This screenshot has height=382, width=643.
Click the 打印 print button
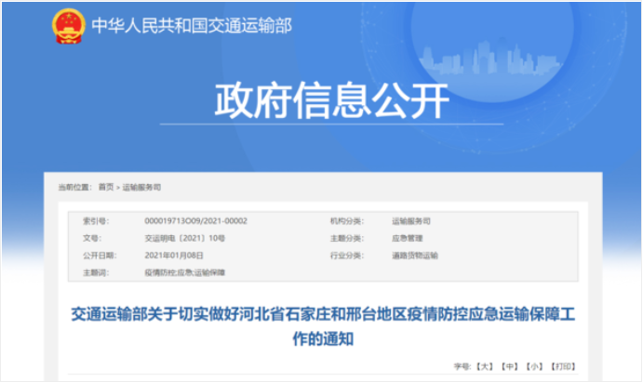tap(564, 366)
